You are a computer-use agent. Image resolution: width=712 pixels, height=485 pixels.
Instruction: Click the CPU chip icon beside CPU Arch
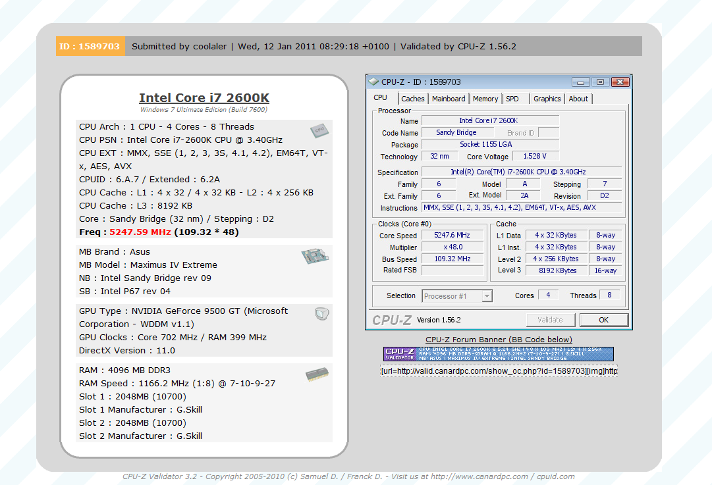(319, 131)
